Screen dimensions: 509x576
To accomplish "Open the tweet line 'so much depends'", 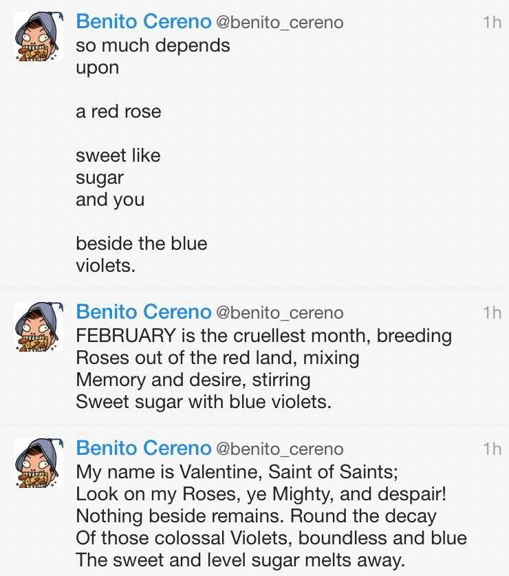I will click(153, 45).
